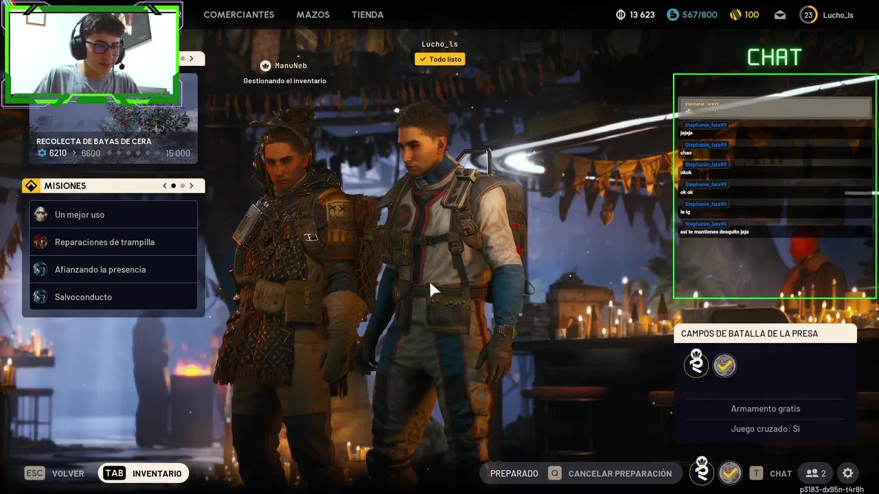
Task: Open the squad members list showing 2
Action: click(x=816, y=473)
